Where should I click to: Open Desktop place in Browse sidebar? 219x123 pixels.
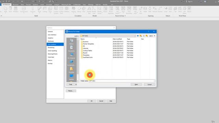(x=72, y=77)
